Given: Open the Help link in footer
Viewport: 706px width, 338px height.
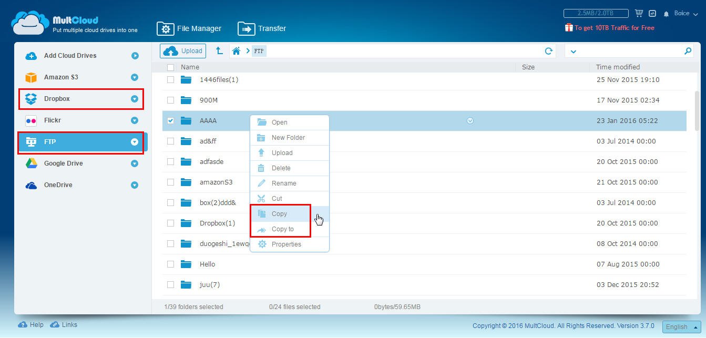Looking at the screenshot, I should pos(31,325).
